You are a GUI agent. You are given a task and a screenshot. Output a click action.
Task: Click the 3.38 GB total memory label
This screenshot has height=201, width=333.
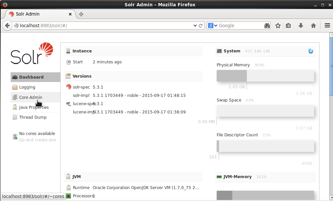tap(304, 94)
